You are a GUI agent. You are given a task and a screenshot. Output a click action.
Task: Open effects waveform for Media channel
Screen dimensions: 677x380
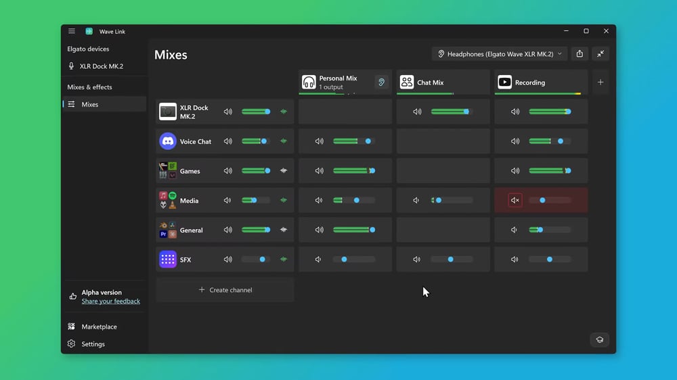coord(283,200)
